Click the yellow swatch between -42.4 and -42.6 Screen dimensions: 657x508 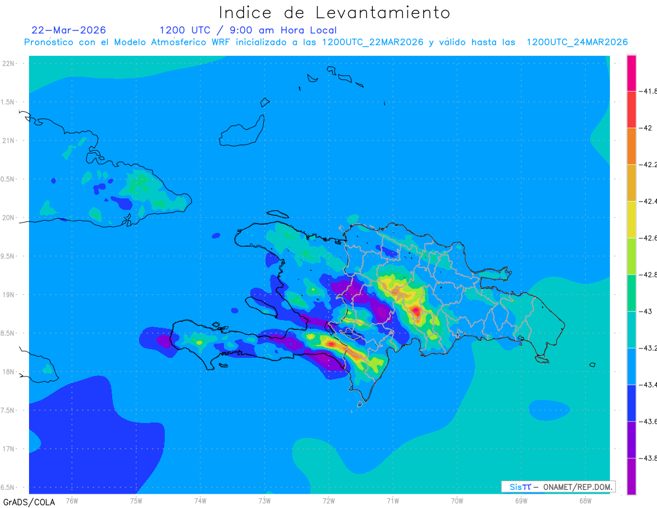(631, 220)
